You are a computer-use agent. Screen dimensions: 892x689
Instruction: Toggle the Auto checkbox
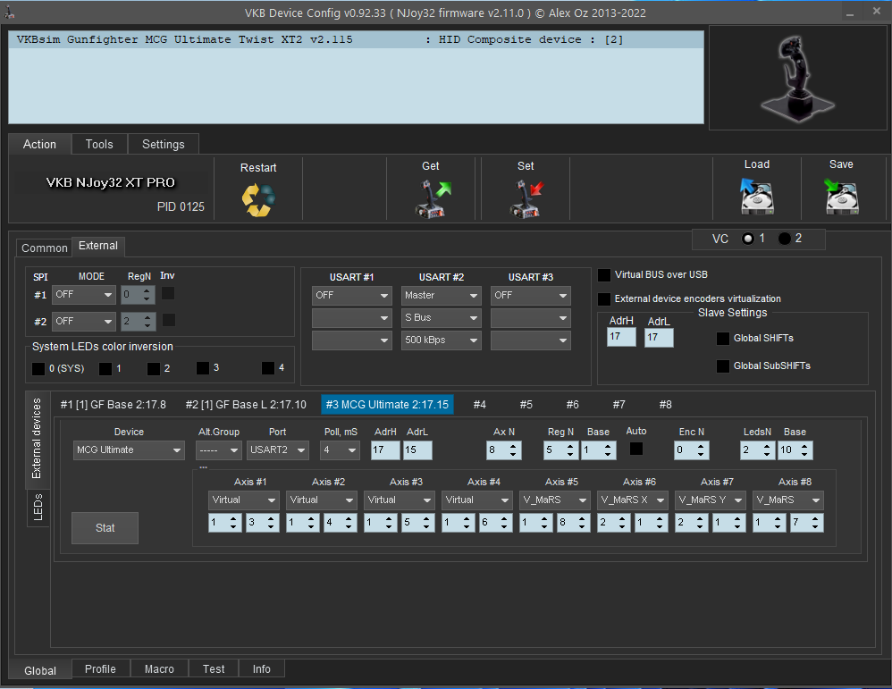(x=636, y=449)
